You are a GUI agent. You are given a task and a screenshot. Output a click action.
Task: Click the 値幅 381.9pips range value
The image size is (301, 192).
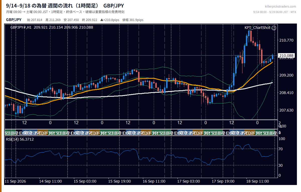tap(133, 20)
